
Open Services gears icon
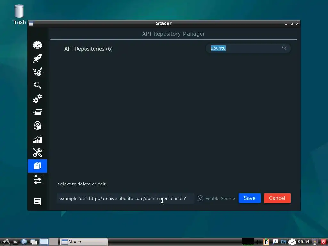pos(37,99)
